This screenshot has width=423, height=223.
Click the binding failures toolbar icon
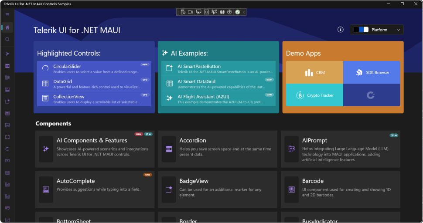pos(222,12)
